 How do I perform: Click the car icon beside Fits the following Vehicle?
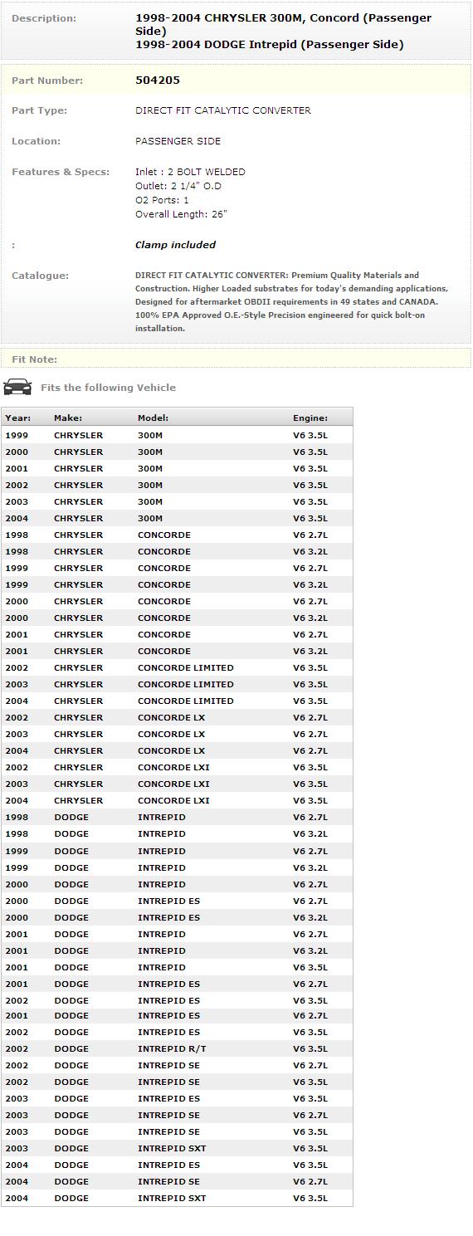17,387
